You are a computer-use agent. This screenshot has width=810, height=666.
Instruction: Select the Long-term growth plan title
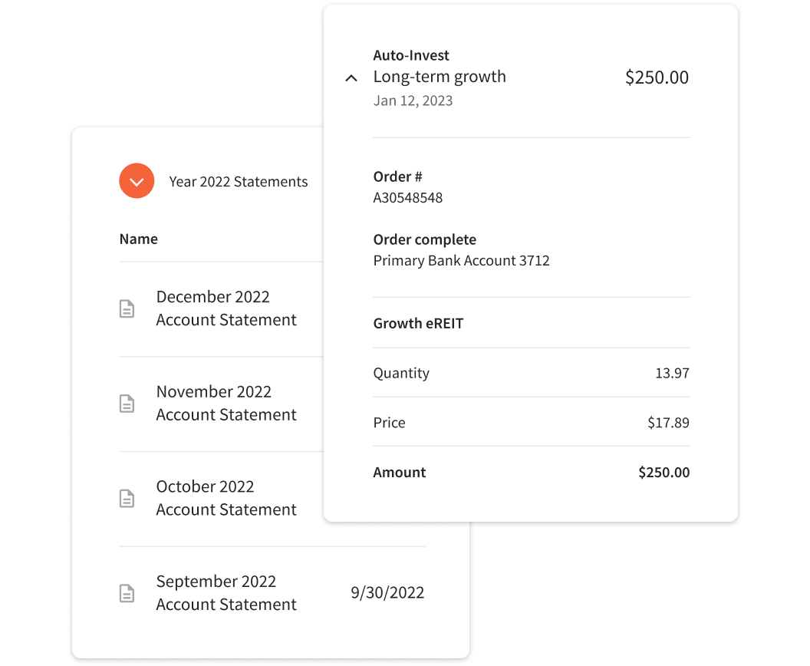pyautogui.click(x=440, y=77)
